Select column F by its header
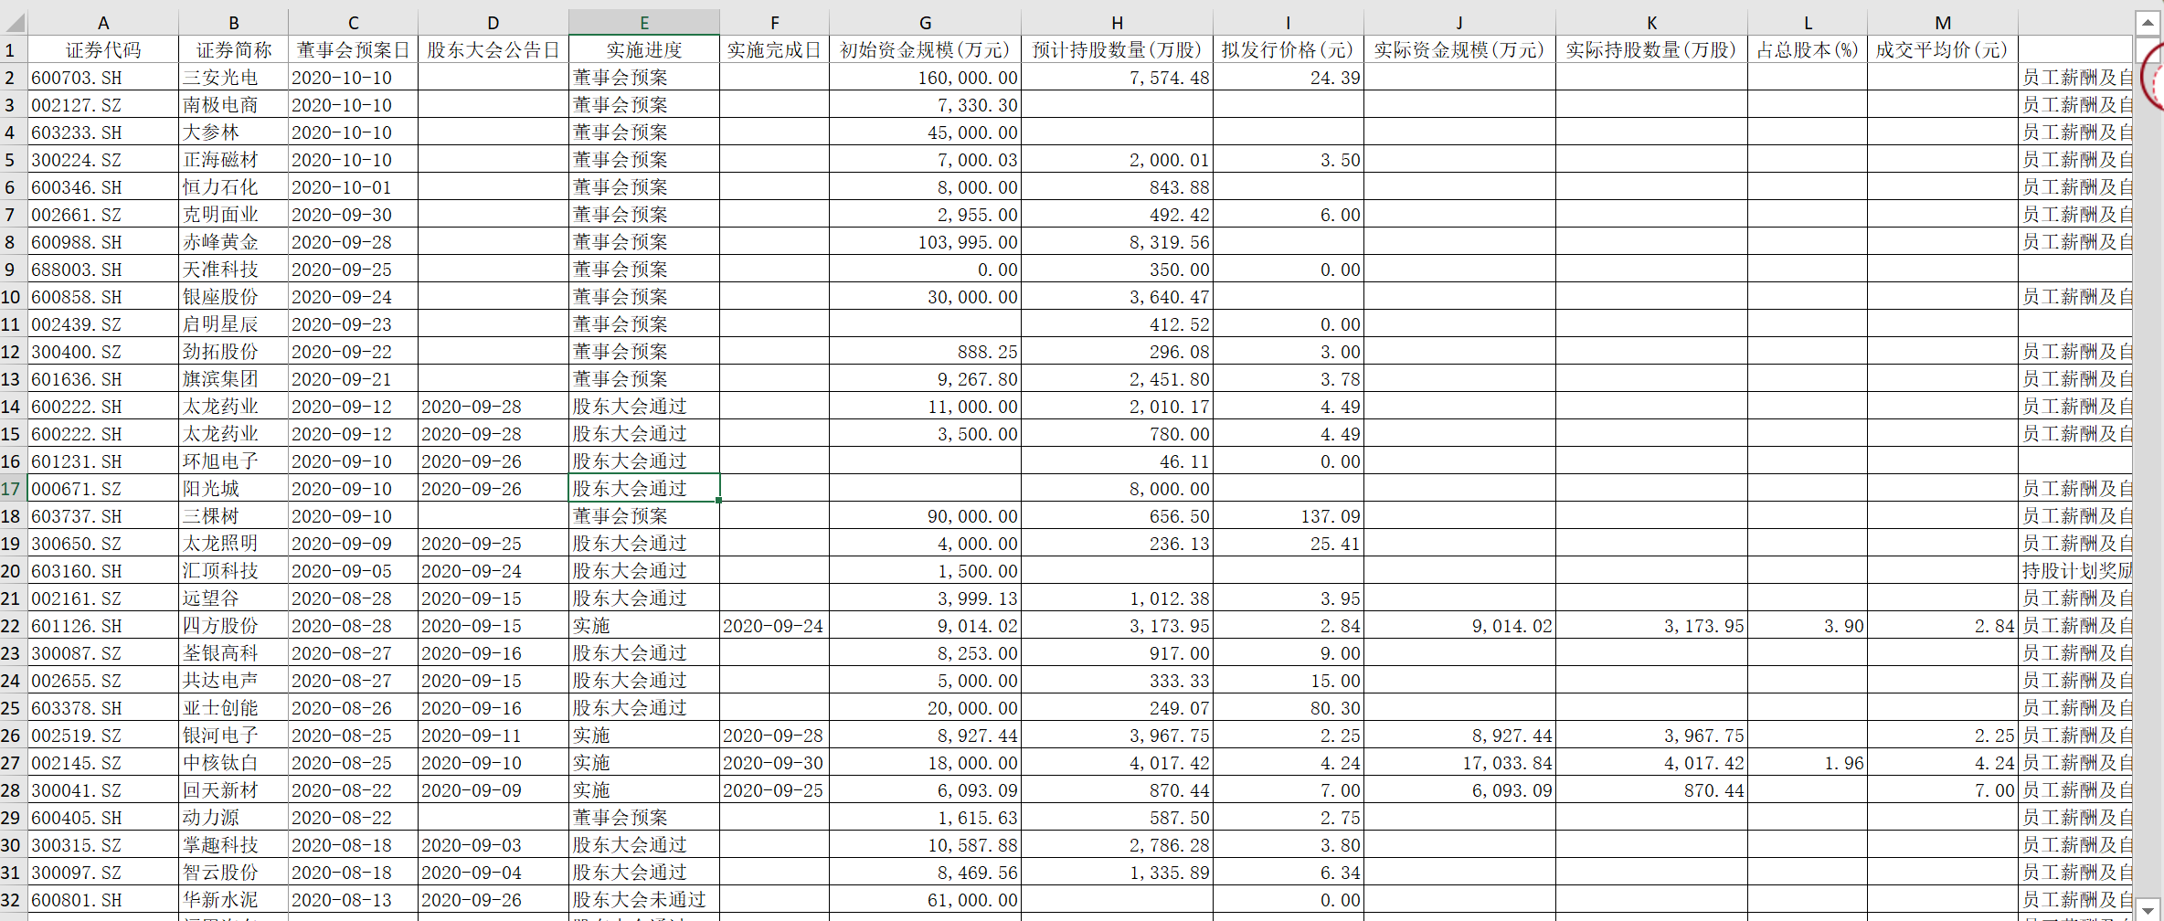 coord(775,23)
